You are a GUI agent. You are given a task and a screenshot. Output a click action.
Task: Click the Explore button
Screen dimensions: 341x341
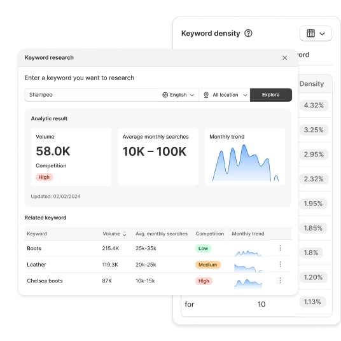[x=271, y=95]
